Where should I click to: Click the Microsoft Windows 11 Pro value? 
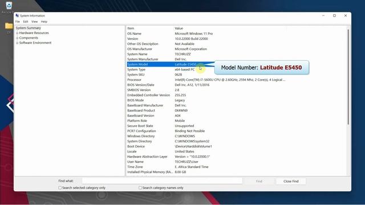pyautogui.click(x=194, y=34)
